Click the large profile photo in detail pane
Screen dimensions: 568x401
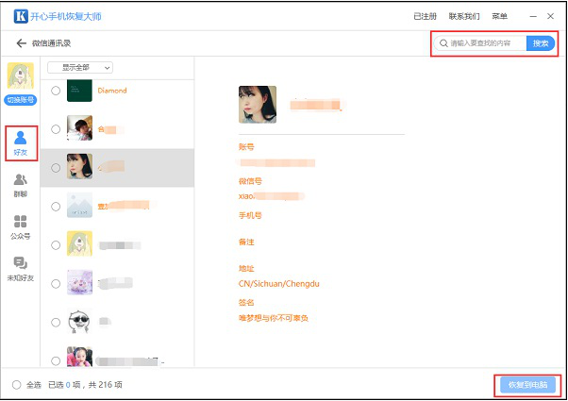coord(258,105)
